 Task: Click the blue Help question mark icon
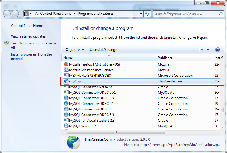pos(218,50)
